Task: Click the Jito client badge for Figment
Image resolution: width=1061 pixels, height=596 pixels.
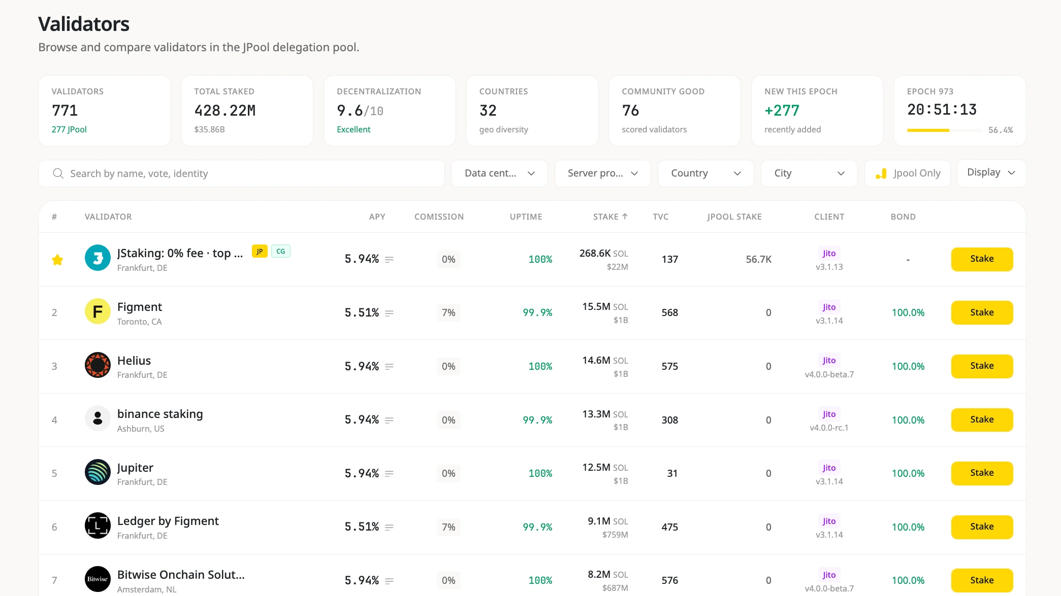Action: pyautogui.click(x=829, y=307)
